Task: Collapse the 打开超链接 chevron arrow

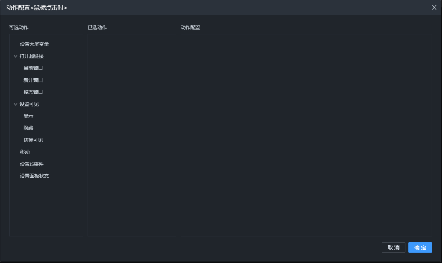Action: (16, 56)
